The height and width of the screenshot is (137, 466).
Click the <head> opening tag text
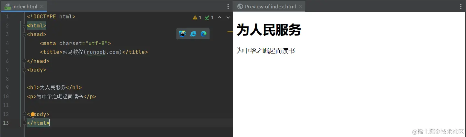[37, 34]
